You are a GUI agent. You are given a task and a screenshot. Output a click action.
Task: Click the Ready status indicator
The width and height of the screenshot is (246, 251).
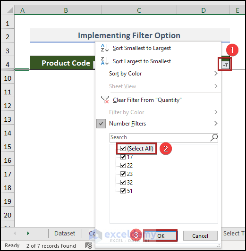click(x=12, y=245)
